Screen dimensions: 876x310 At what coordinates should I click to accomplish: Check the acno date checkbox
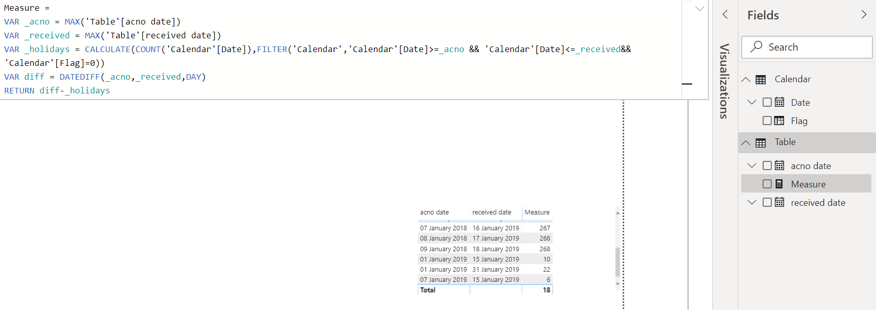pyautogui.click(x=767, y=165)
